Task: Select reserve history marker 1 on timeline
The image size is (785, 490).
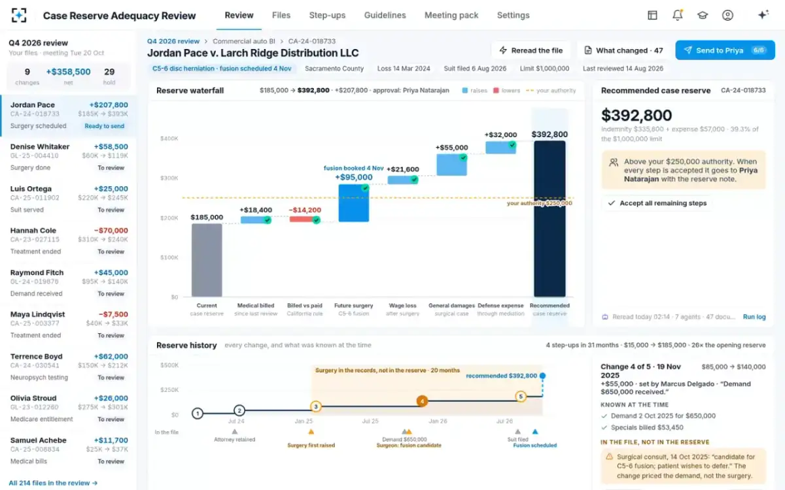Action: coord(198,413)
